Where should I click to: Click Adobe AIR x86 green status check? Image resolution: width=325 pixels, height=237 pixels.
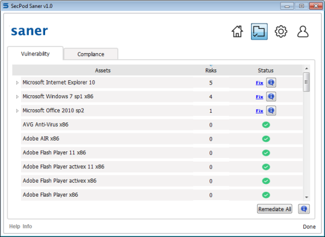click(266, 139)
